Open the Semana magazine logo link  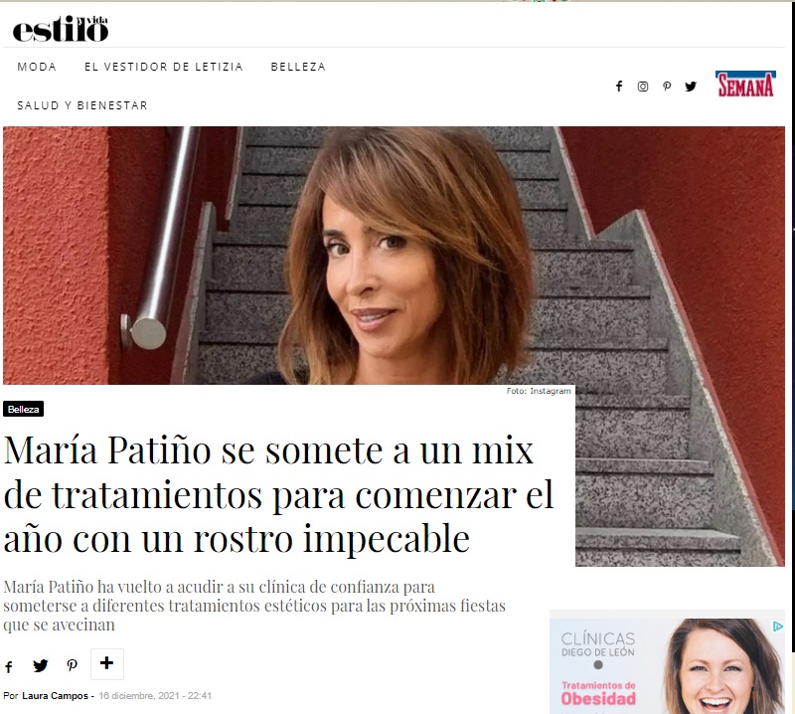pos(745,85)
